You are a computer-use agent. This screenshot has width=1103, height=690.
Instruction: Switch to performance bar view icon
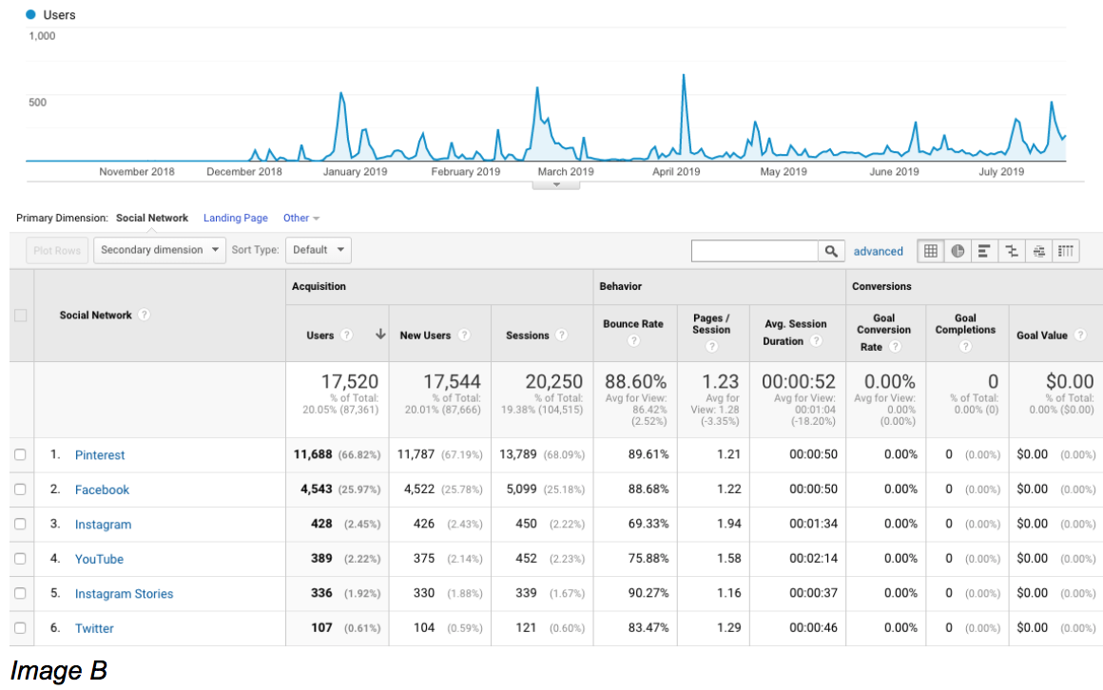[984, 251]
